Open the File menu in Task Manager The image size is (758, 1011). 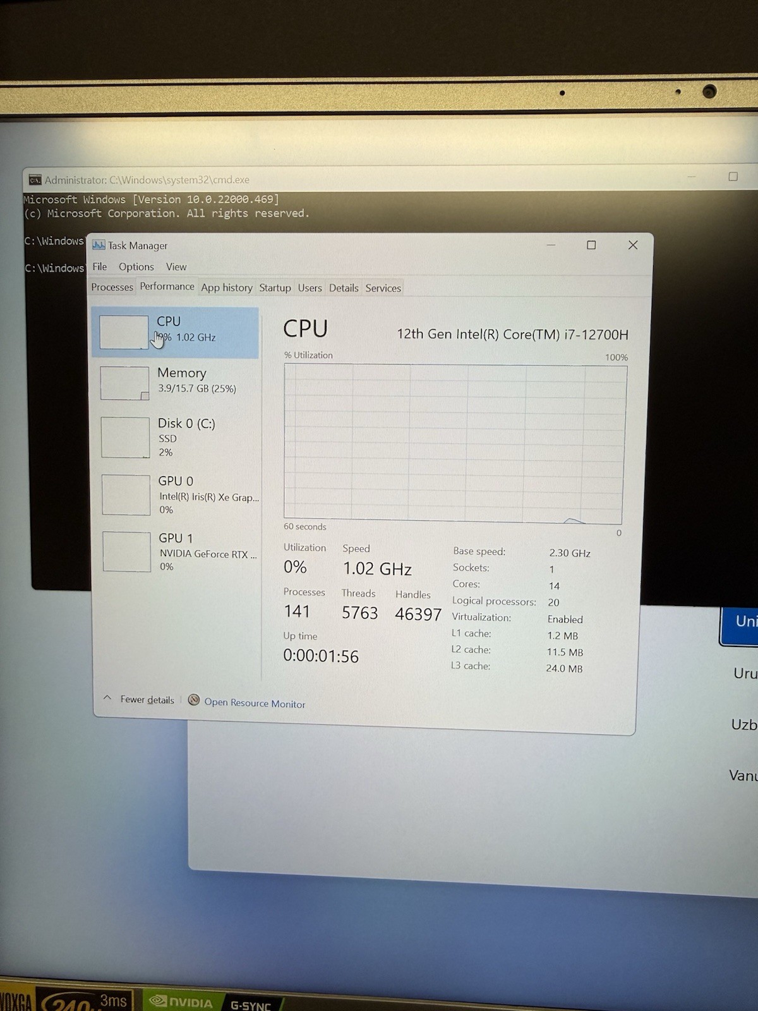coord(100,267)
